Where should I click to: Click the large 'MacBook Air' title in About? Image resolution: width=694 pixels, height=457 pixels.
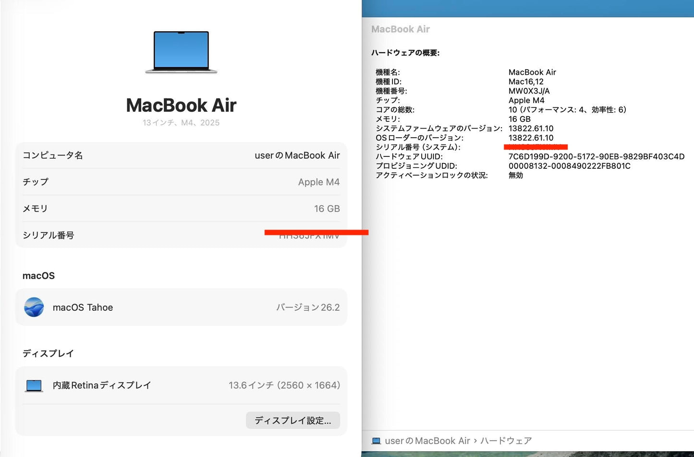181,105
